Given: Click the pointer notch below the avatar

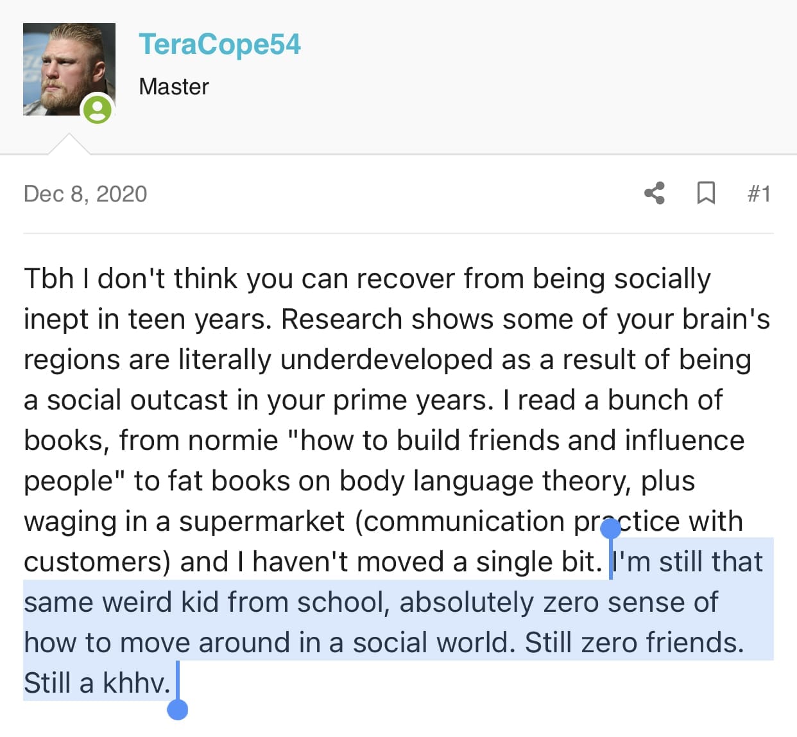Looking at the screenshot, I should pyautogui.click(x=69, y=144).
